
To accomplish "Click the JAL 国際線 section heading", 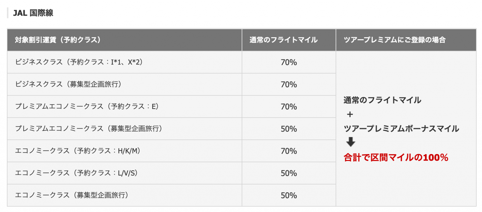I will (33, 13).
